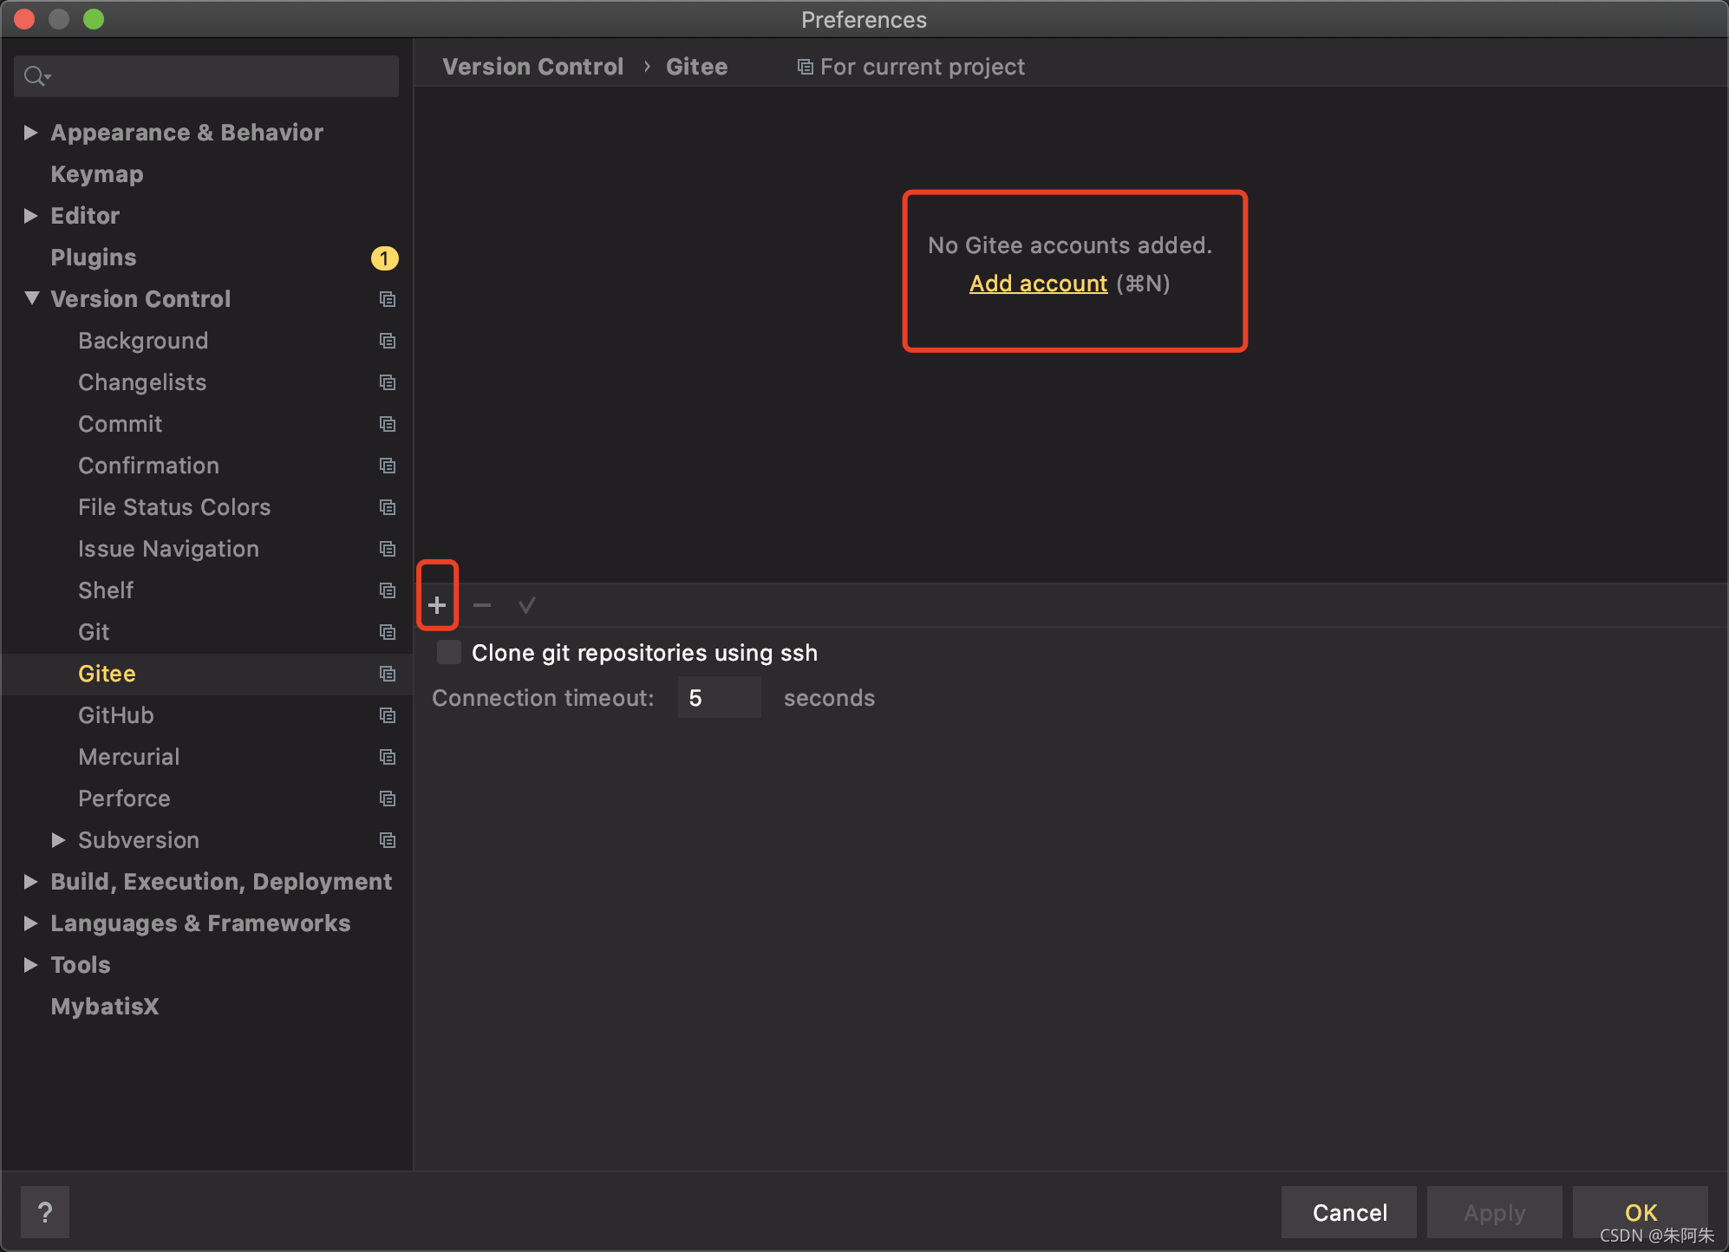Click the minus remove account icon
1729x1252 pixels.
tap(482, 604)
